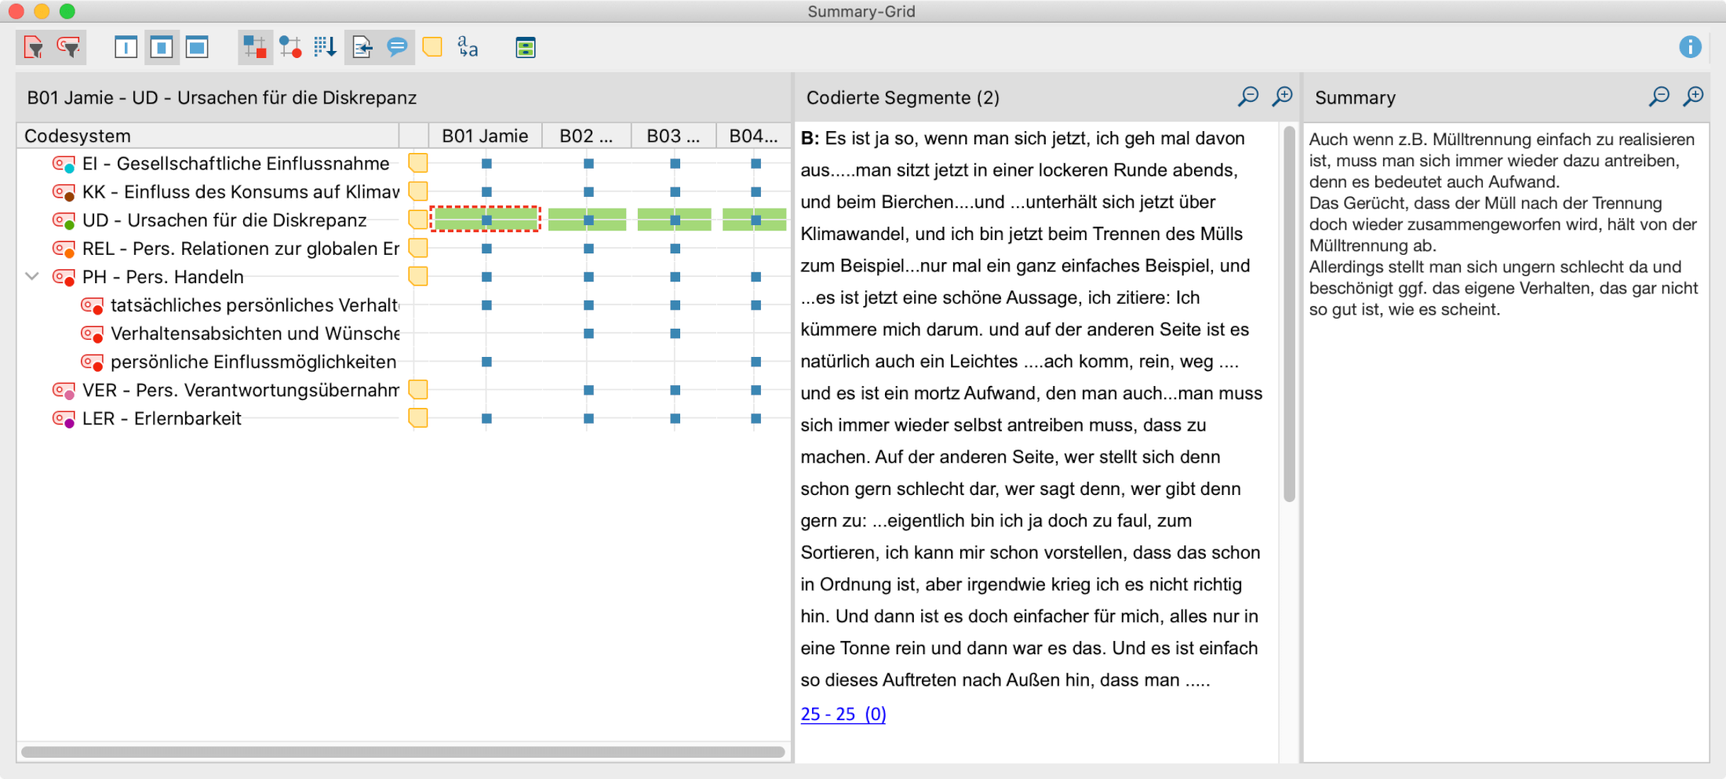Select KK cell under B02
This screenshot has height=779, width=1726.
[x=588, y=191]
